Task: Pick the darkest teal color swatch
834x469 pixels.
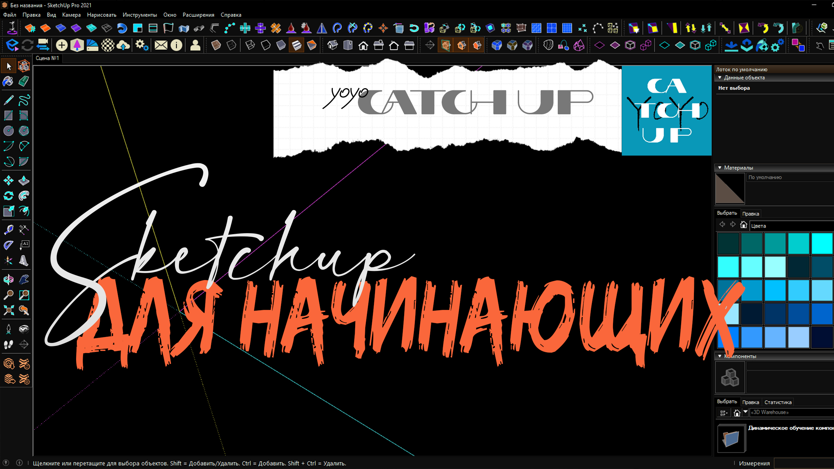Action: (x=728, y=244)
